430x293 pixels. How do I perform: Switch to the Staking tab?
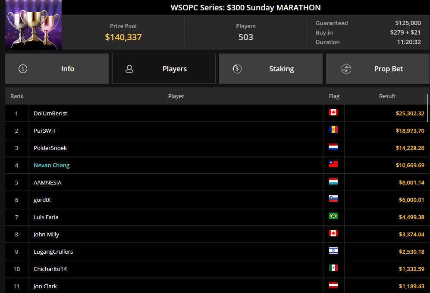point(271,69)
